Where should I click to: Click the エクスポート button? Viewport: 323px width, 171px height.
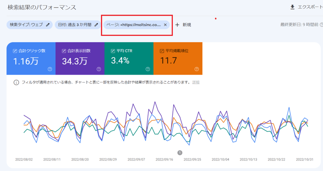(307, 7)
